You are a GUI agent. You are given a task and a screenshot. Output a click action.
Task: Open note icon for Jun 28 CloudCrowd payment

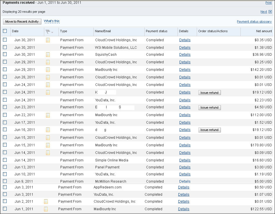point(48,77)
